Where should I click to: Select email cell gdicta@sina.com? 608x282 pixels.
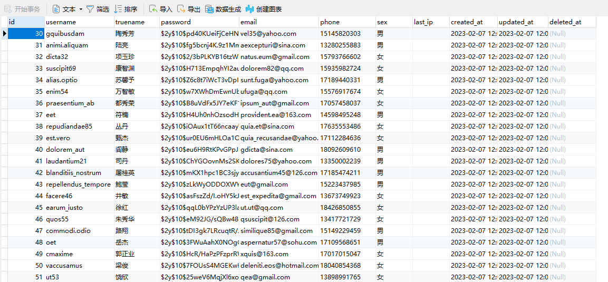[279, 150]
